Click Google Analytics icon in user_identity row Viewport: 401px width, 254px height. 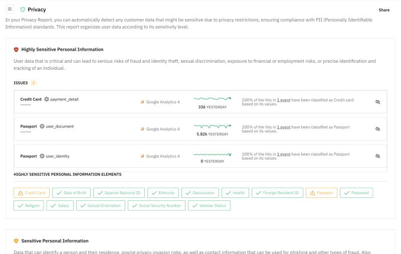142,156
